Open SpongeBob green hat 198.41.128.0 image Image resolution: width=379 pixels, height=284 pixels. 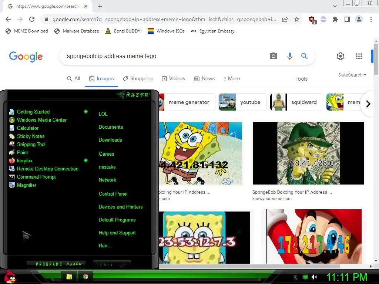(308, 153)
